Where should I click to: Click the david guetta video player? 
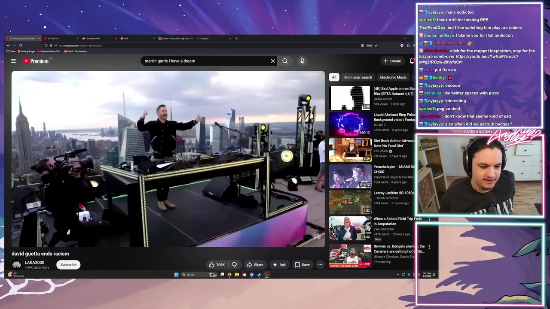coord(168,159)
